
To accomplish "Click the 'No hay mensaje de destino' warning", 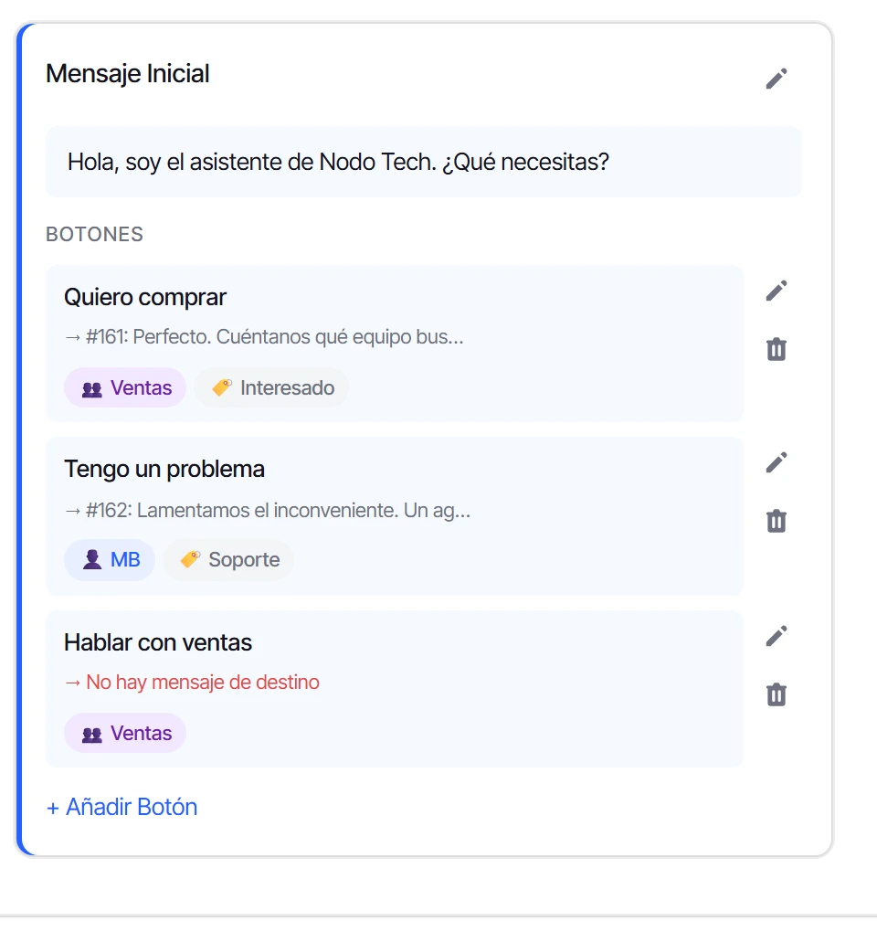I will [192, 683].
